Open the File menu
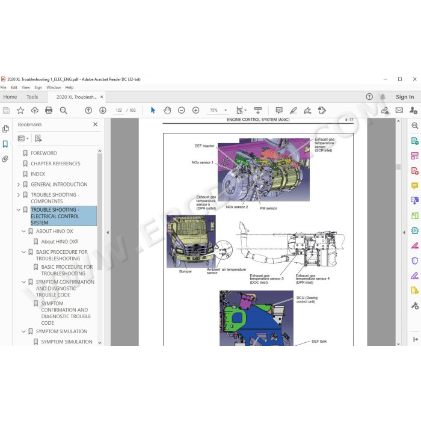421x421 pixels. (x=3, y=88)
